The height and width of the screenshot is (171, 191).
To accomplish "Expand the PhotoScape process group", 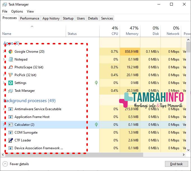I will [x=4, y=67].
